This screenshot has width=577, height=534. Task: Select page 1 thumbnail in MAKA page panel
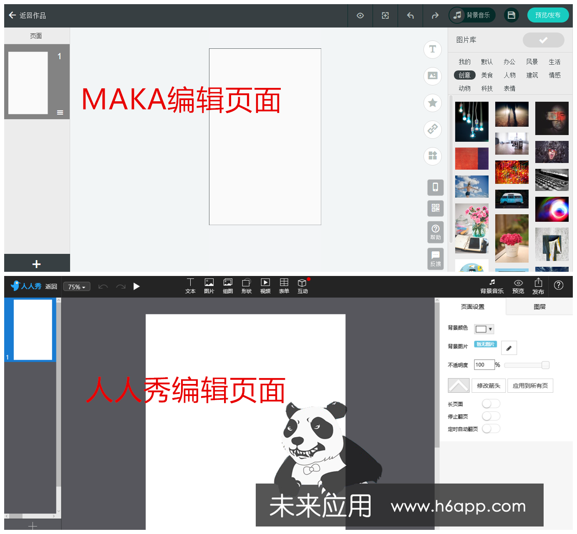(x=28, y=83)
